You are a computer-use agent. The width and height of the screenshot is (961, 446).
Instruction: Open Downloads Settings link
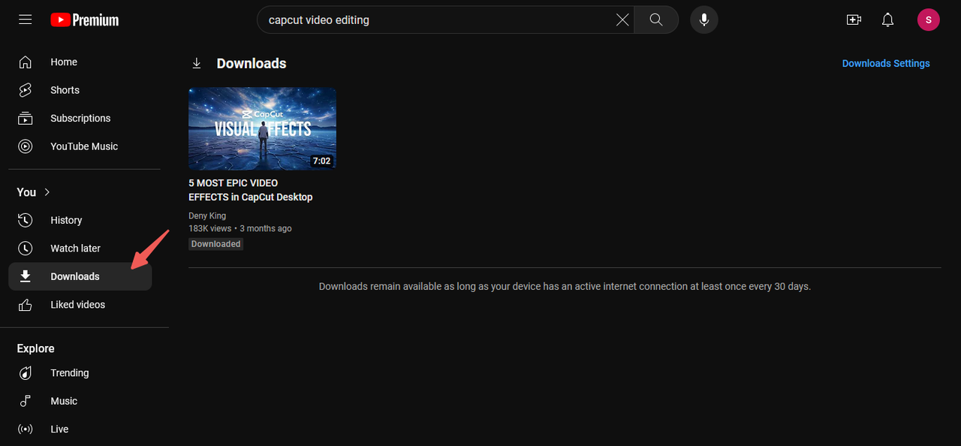pyautogui.click(x=886, y=64)
